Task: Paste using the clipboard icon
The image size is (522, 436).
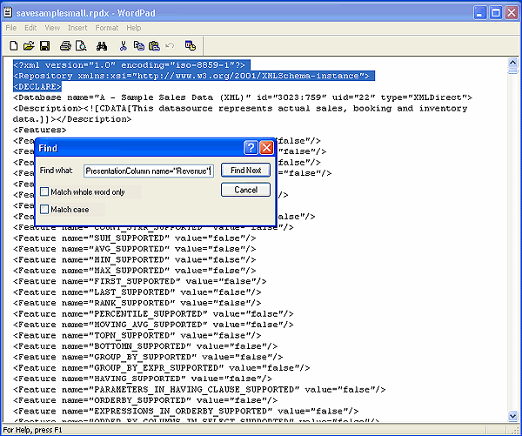Action: point(154,45)
